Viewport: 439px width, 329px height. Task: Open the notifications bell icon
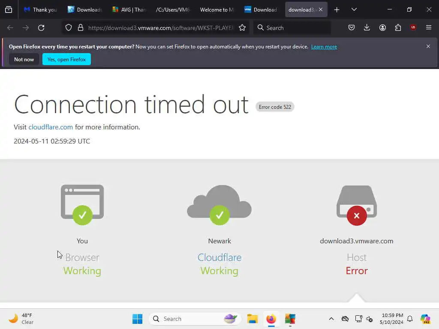click(x=410, y=319)
